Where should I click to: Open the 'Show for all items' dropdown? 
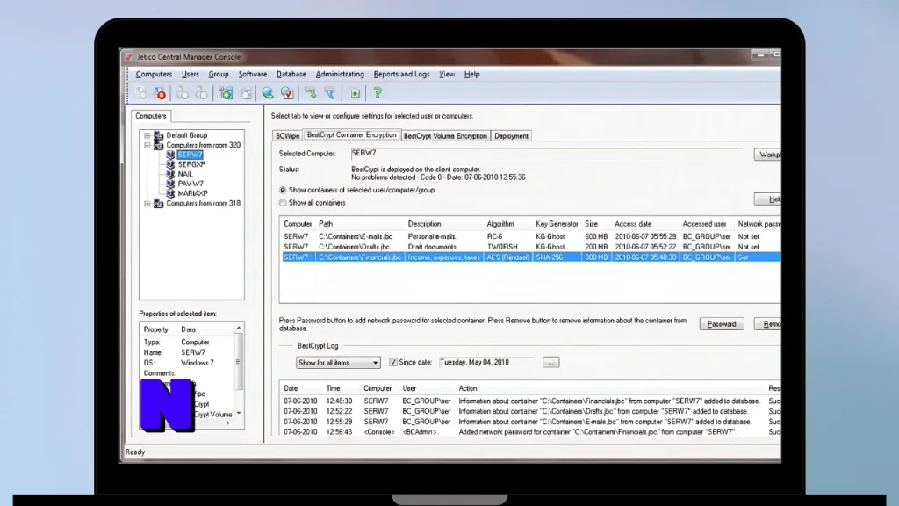338,363
